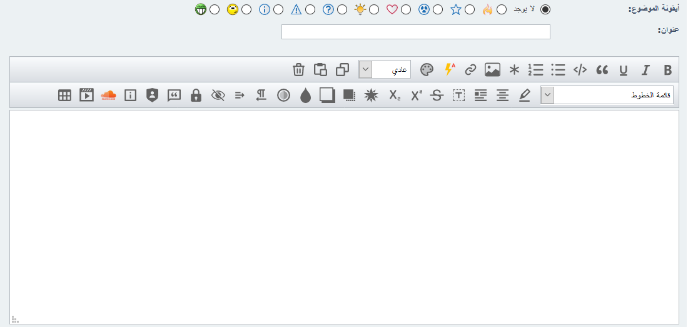The width and height of the screenshot is (688, 327).
Task: Insert a code block with the </> icon
Action: [x=580, y=70]
